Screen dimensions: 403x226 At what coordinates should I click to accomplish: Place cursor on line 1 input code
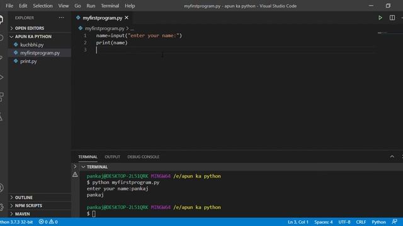click(139, 36)
